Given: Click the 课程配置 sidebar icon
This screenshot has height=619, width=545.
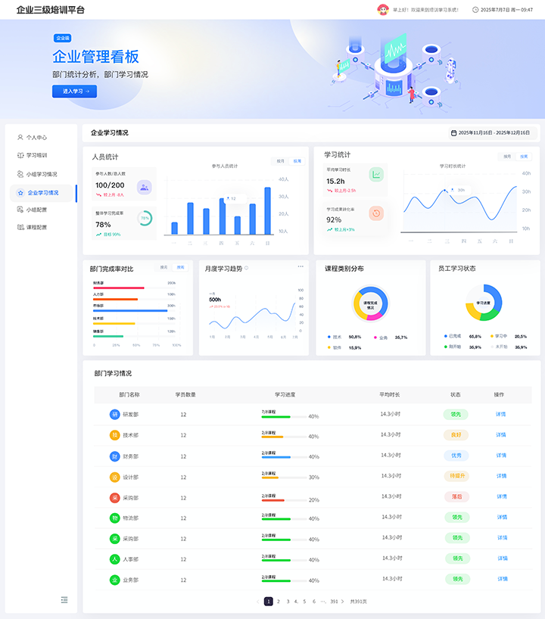Looking at the screenshot, I should 20,228.
